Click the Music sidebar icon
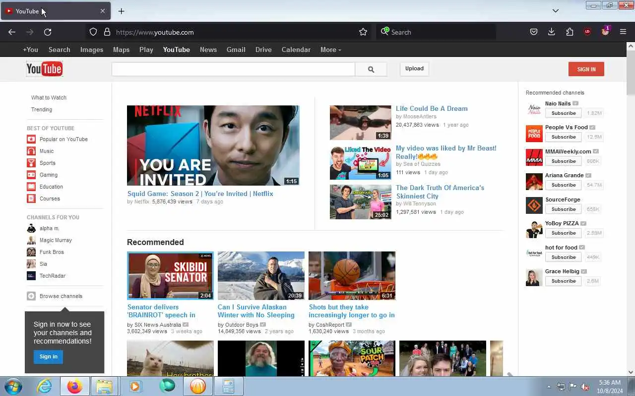The width and height of the screenshot is (635, 396). click(31, 151)
